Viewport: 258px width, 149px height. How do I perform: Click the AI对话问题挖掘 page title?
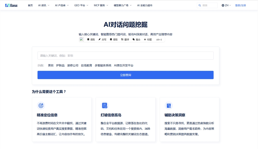click(x=126, y=25)
